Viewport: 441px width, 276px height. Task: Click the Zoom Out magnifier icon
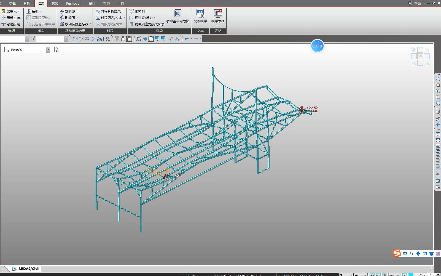pyautogui.click(x=438, y=97)
